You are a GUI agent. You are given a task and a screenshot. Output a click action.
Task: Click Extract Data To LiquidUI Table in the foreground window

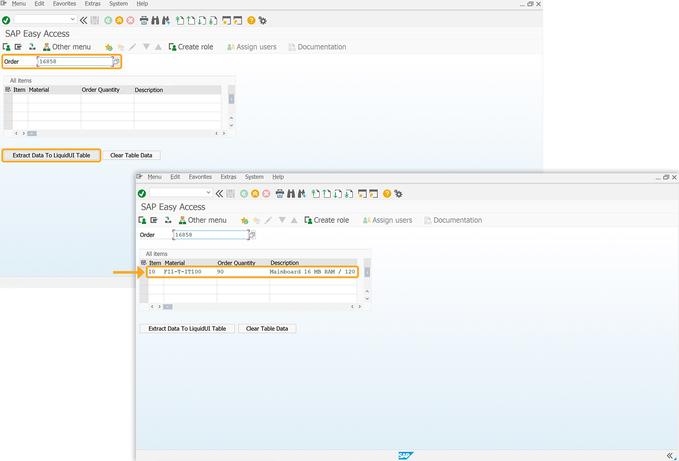tap(187, 328)
